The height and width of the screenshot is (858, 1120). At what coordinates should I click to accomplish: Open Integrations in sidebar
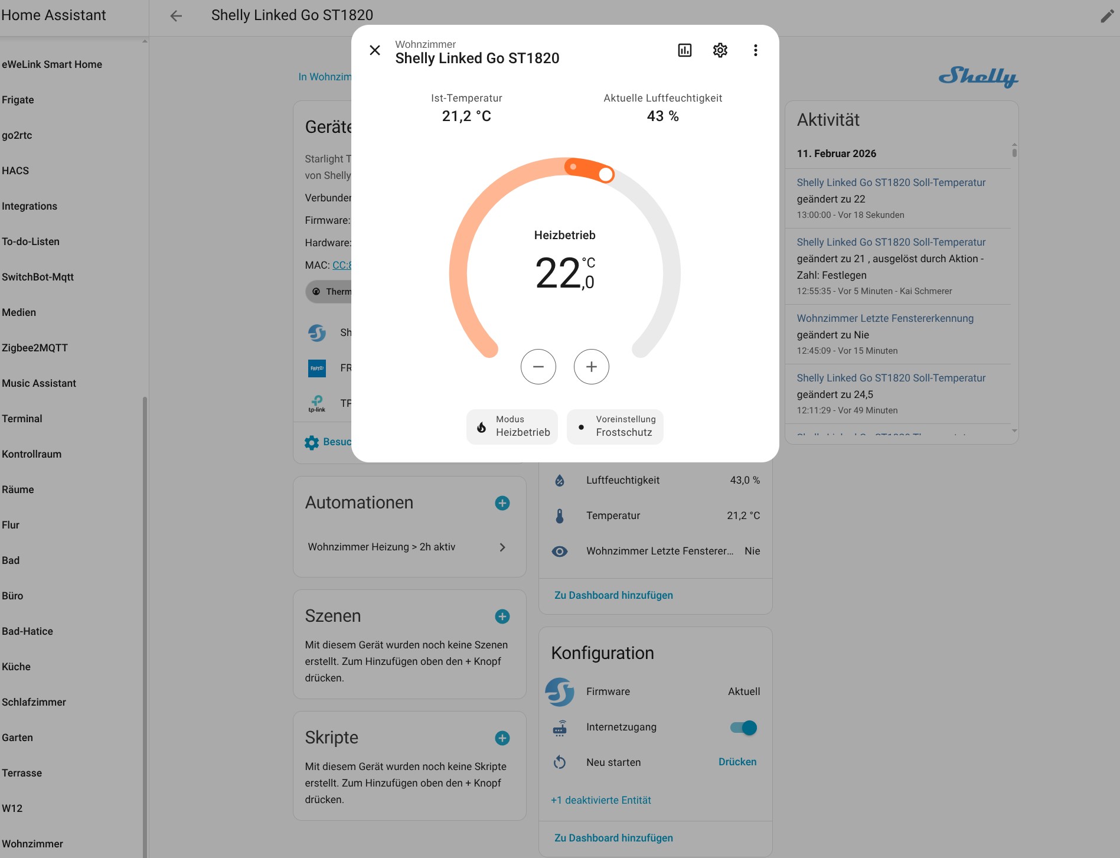(x=30, y=206)
